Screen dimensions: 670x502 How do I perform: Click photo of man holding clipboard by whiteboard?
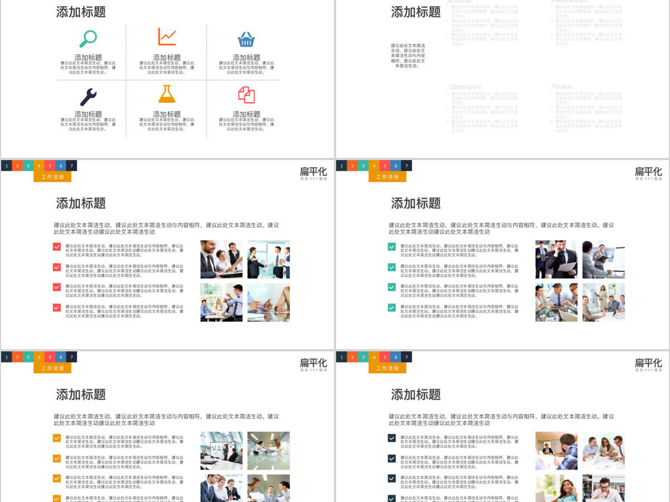604,259
